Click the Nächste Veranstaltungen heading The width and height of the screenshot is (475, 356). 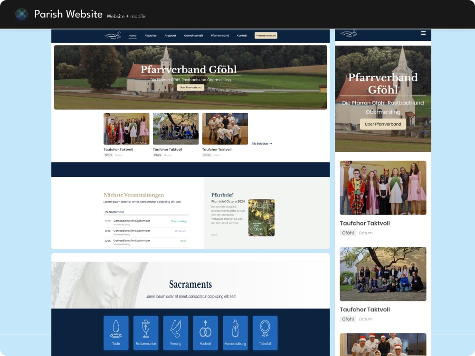pyautogui.click(x=133, y=195)
